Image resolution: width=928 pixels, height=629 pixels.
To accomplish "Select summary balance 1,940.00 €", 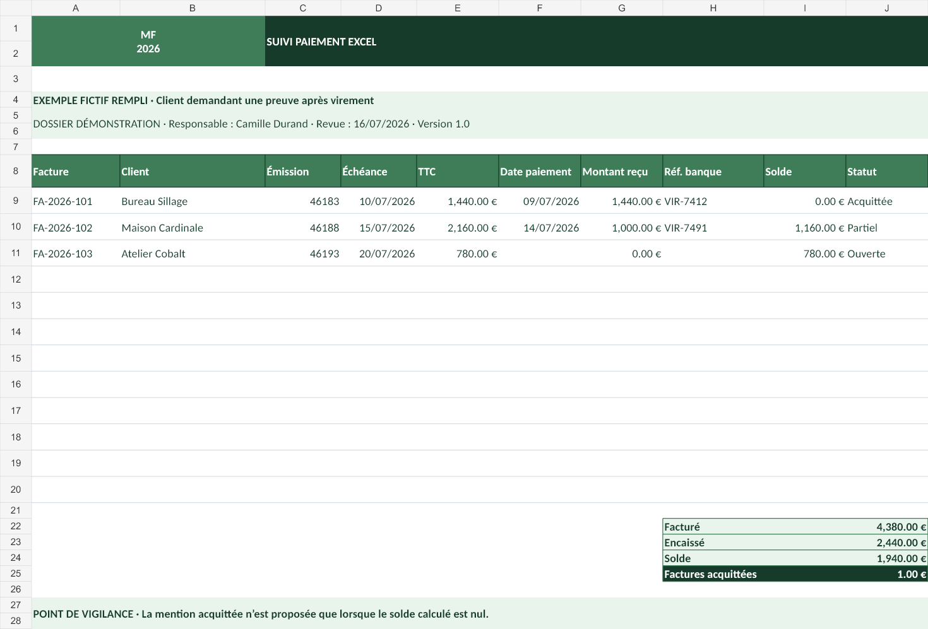I will [x=901, y=558].
